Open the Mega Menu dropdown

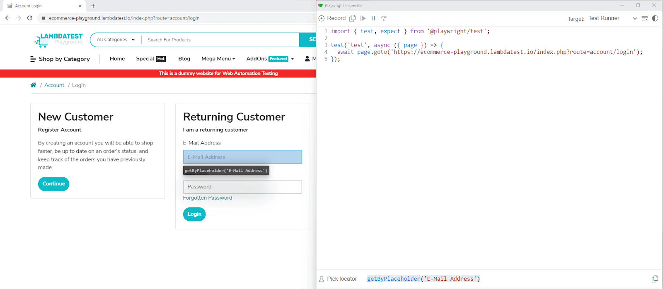pos(218,59)
